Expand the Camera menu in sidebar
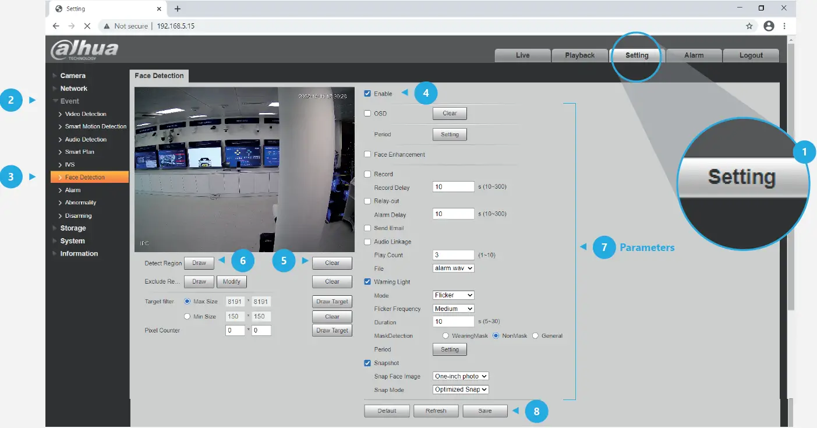817x428 pixels. pyautogui.click(x=73, y=76)
